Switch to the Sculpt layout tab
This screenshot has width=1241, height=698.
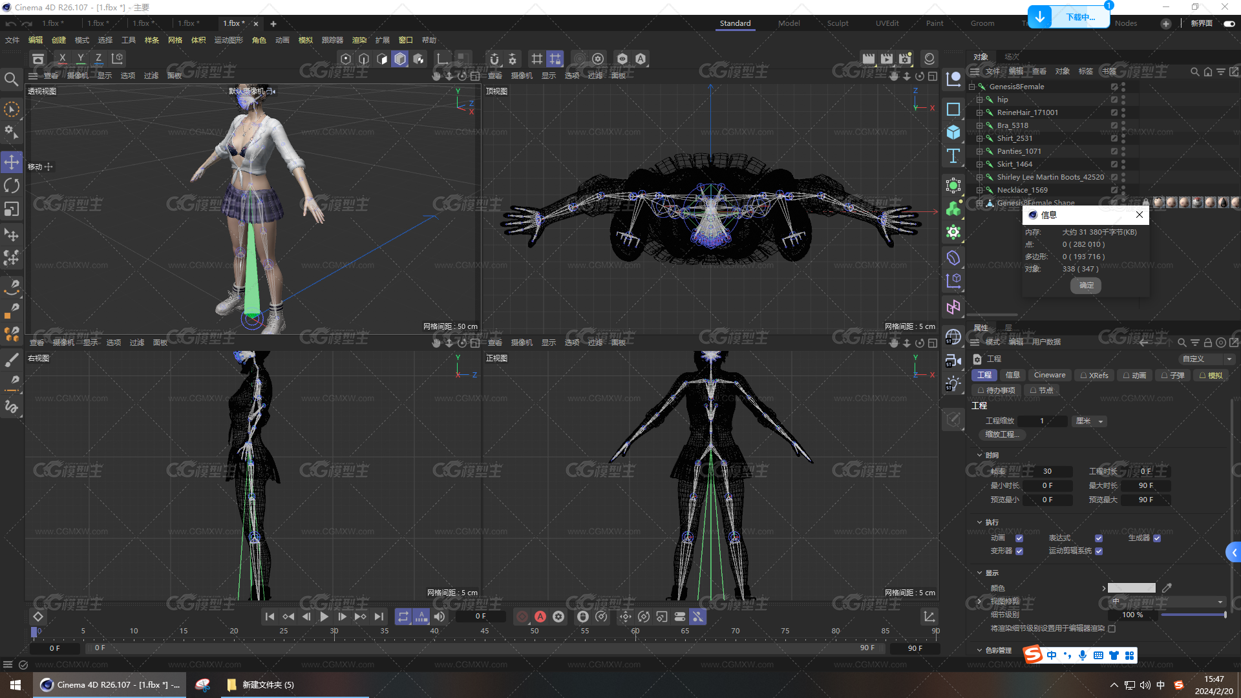(x=838, y=23)
